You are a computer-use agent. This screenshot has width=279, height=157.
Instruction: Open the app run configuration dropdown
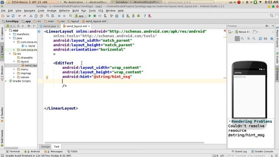pyautogui.click(x=81, y=16)
